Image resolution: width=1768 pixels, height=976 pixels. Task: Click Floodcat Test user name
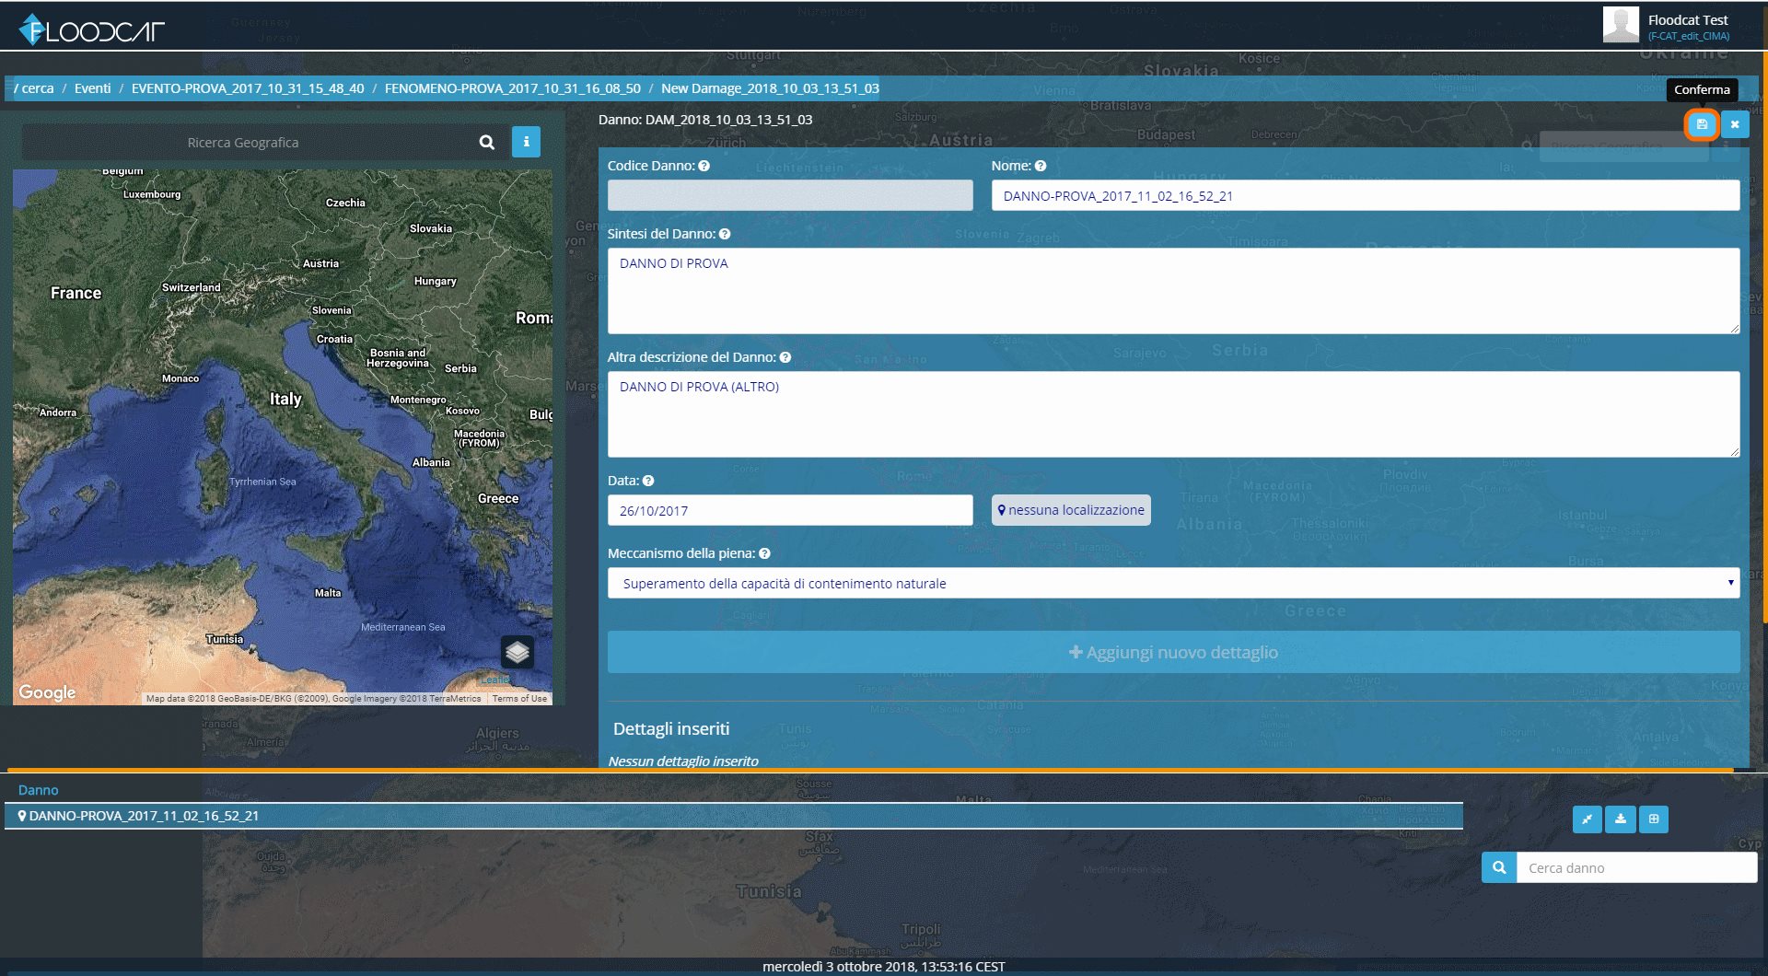(x=1688, y=20)
